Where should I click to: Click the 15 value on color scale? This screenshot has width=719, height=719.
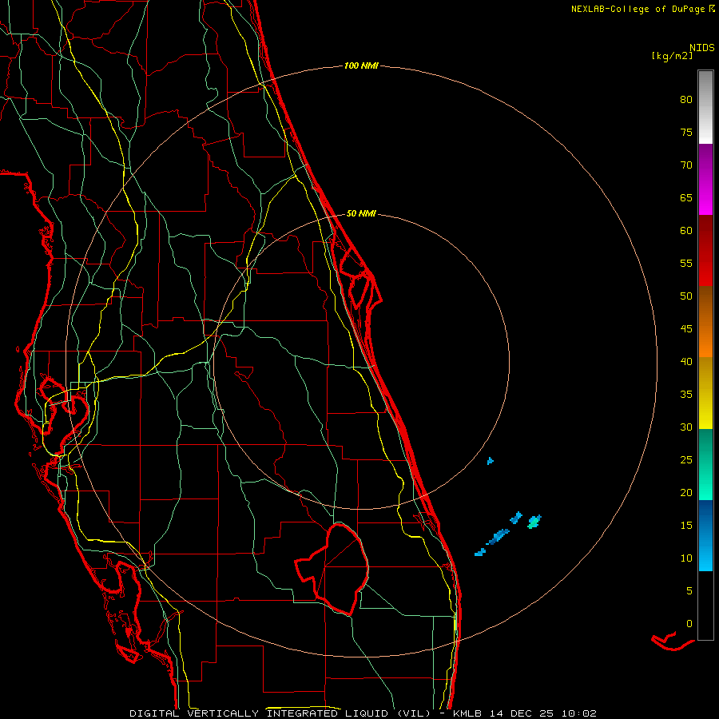click(x=686, y=526)
